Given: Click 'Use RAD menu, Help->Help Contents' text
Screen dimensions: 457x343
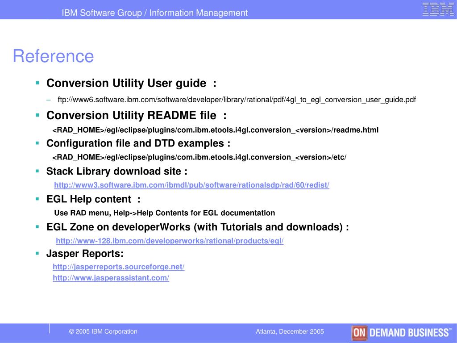Looking at the screenshot, I should click(165, 213).
